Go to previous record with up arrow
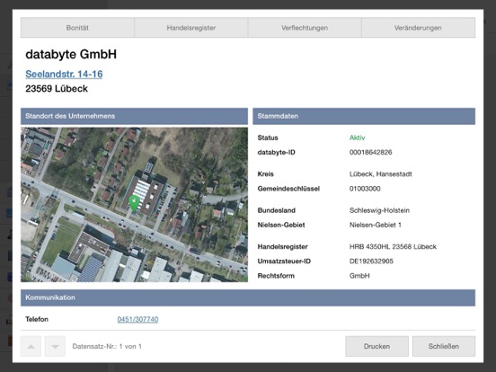Viewport: 496px width, 372px height. pos(31,346)
